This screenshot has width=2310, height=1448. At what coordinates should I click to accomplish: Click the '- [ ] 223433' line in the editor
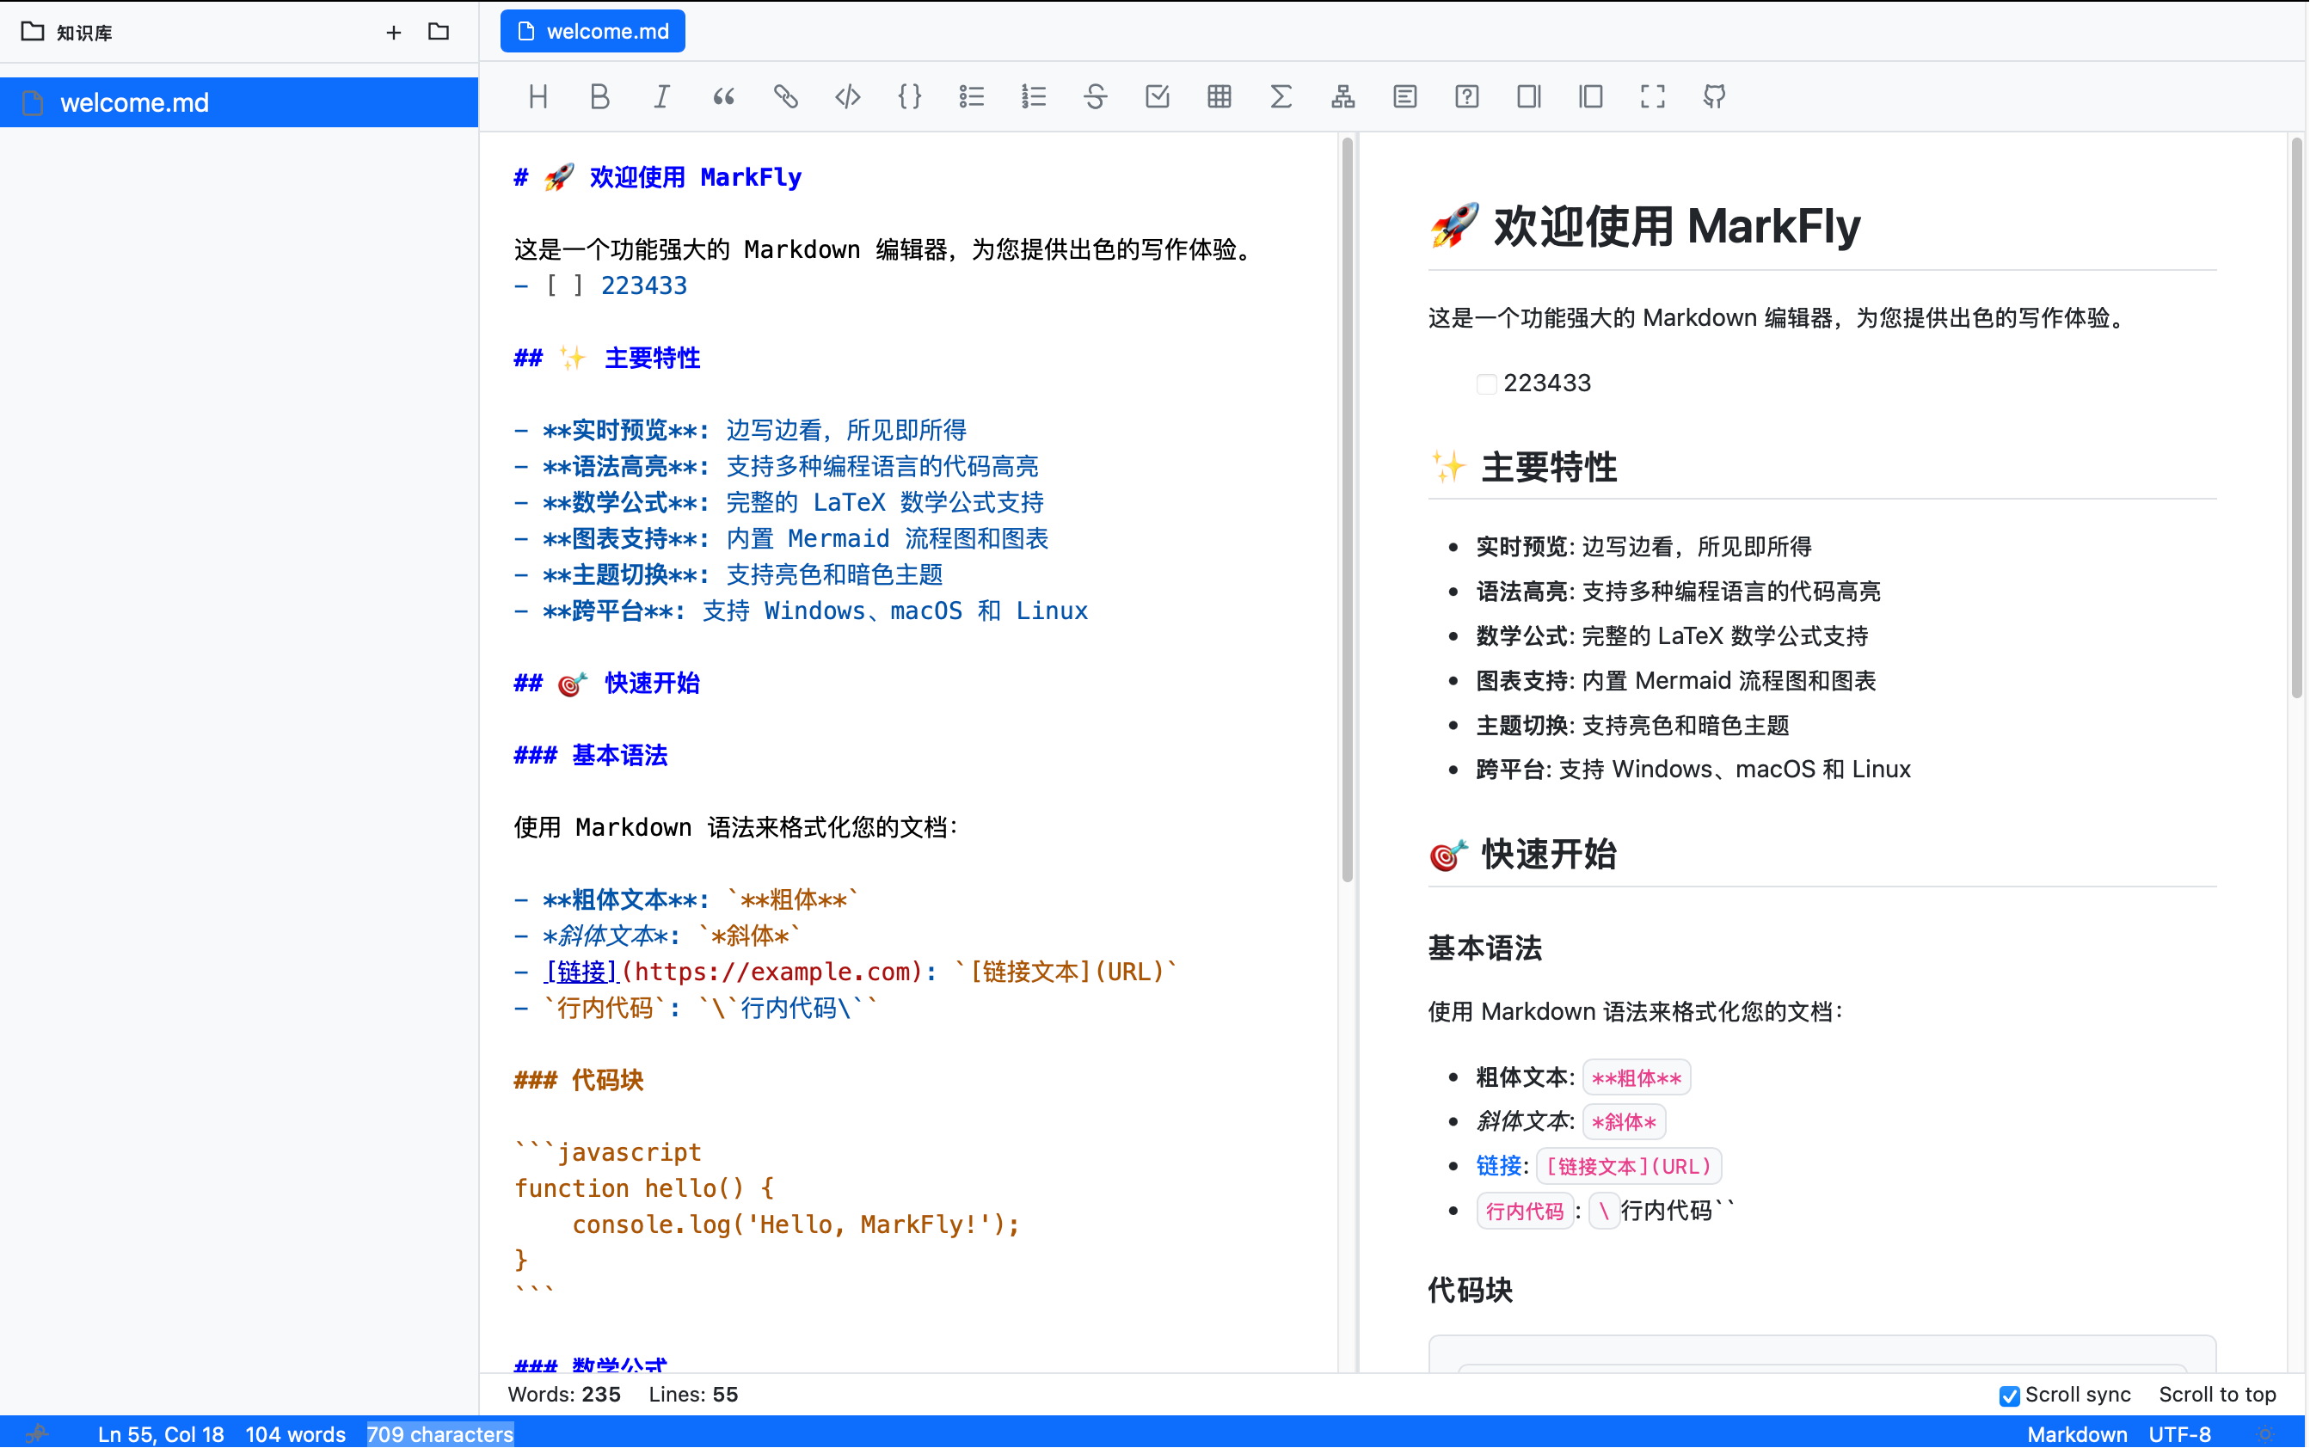[x=600, y=285]
